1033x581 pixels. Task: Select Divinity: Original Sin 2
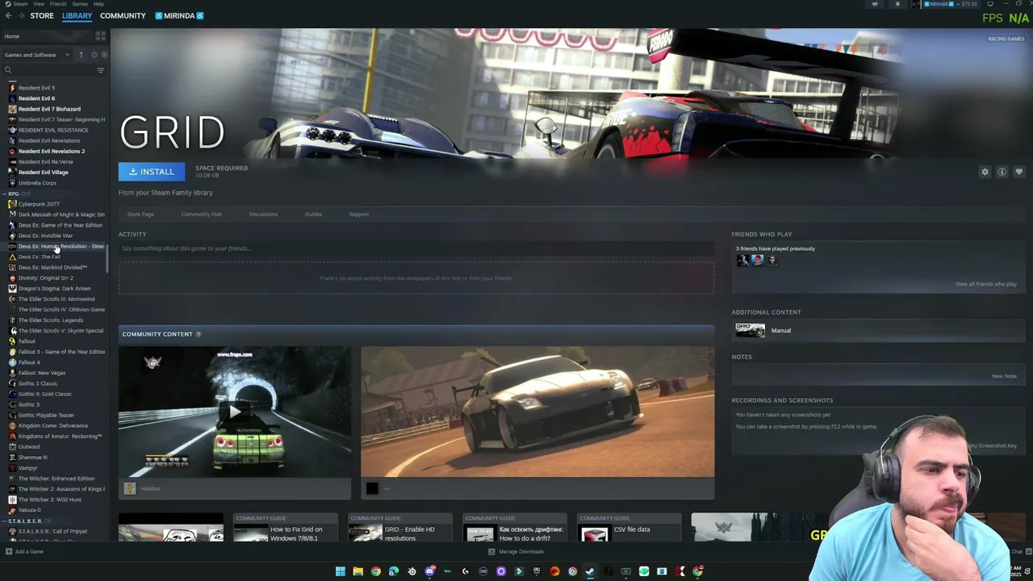pos(45,278)
